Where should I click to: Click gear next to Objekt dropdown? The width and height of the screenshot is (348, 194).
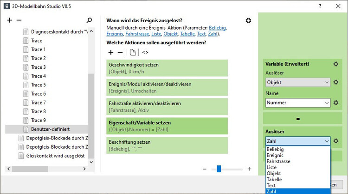pyautogui.click(x=336, y=82)
